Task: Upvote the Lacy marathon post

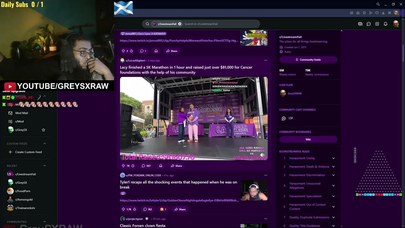Action: point(123,166)
